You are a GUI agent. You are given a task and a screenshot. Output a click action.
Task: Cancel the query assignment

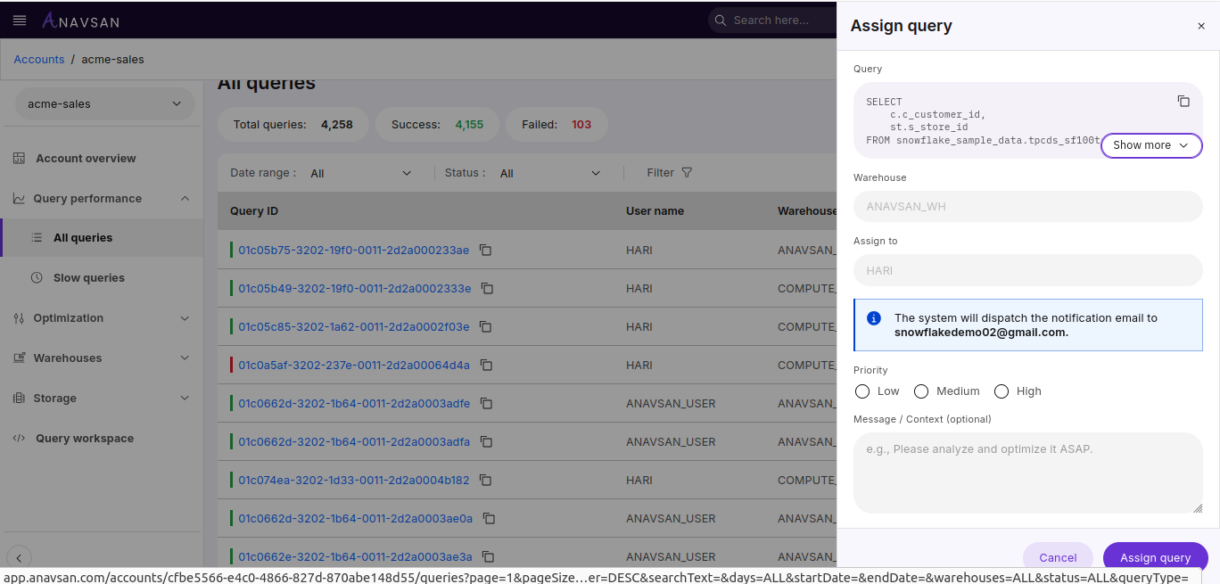(x=1058, y=556)
